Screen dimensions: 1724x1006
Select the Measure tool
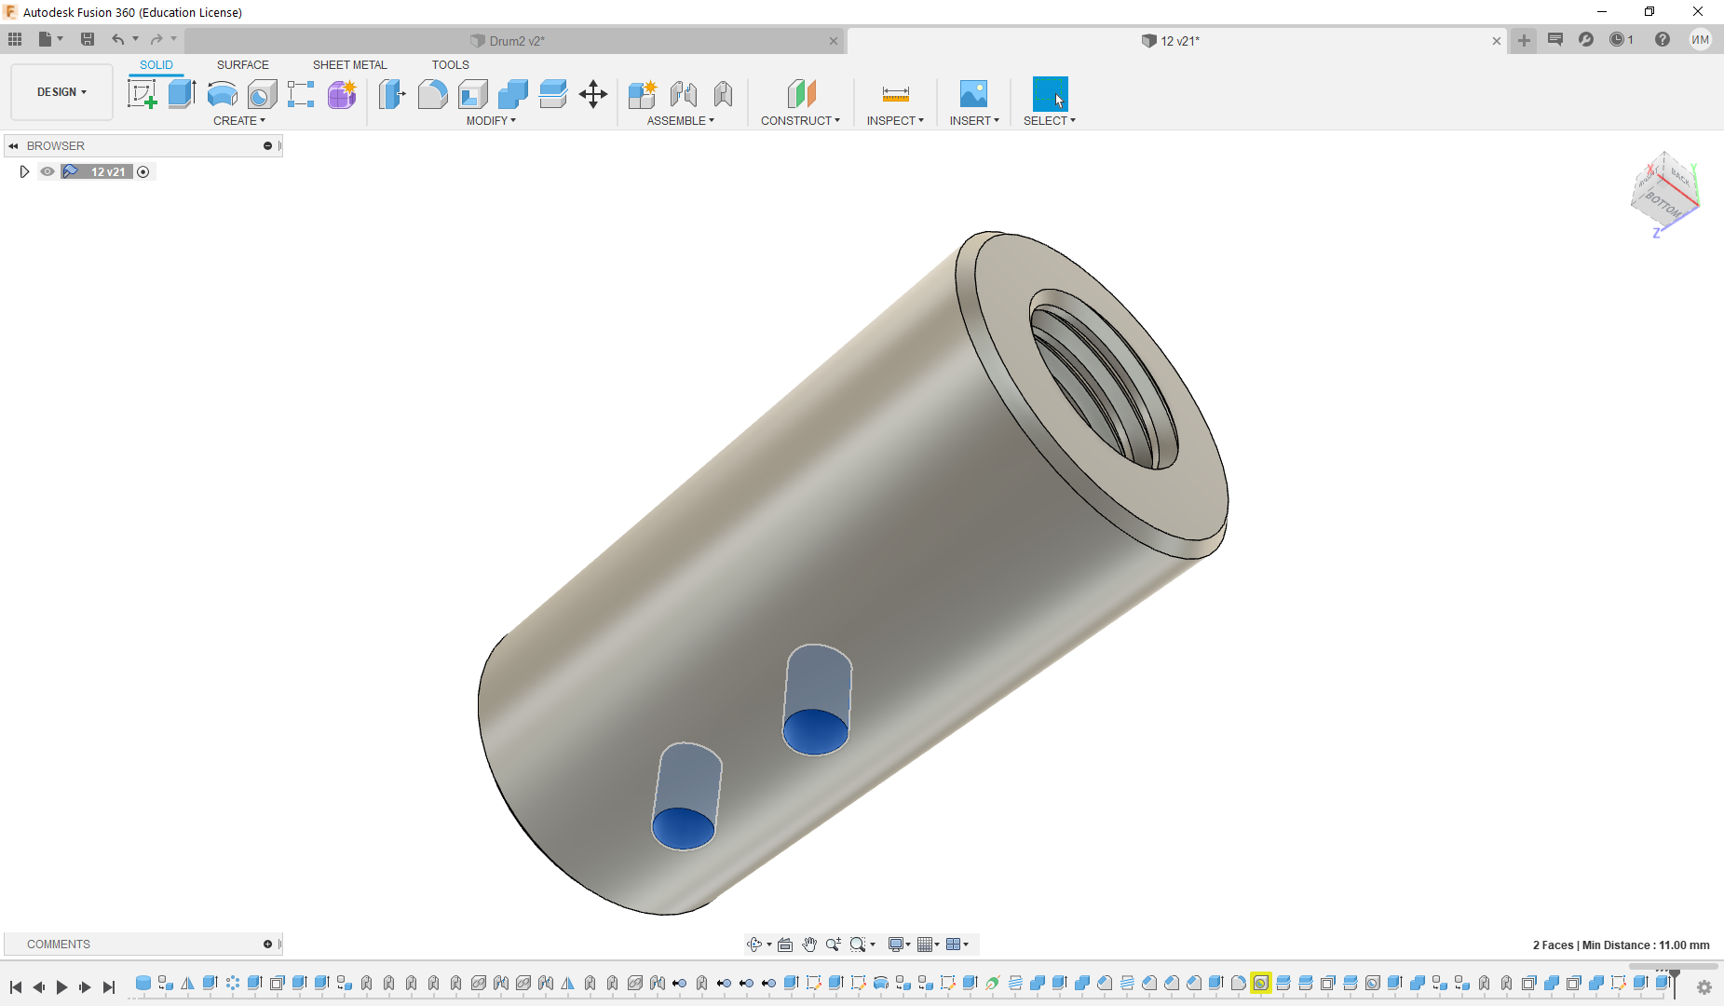pyautogui.click(x=895, y=94)
